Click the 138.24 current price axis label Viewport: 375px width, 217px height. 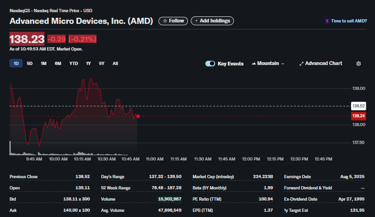pos(358,116)
